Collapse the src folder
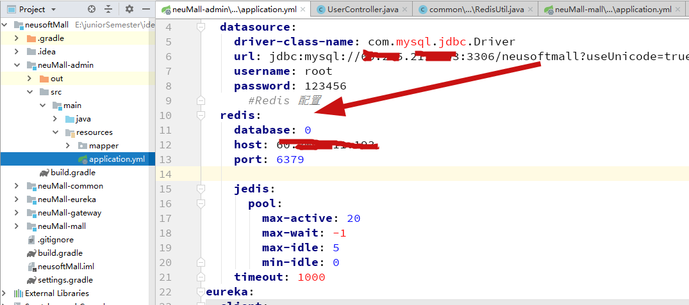 (x=29, y=92)
